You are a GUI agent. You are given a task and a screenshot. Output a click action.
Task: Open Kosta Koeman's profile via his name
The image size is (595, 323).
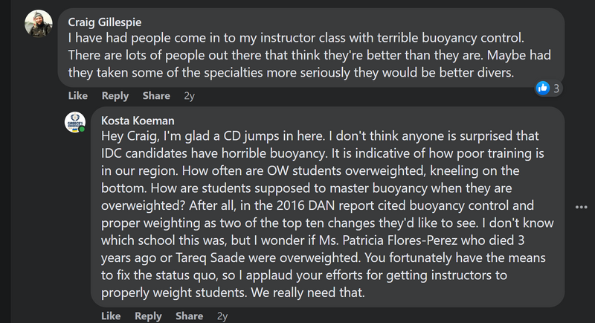[x=134, y=120]
